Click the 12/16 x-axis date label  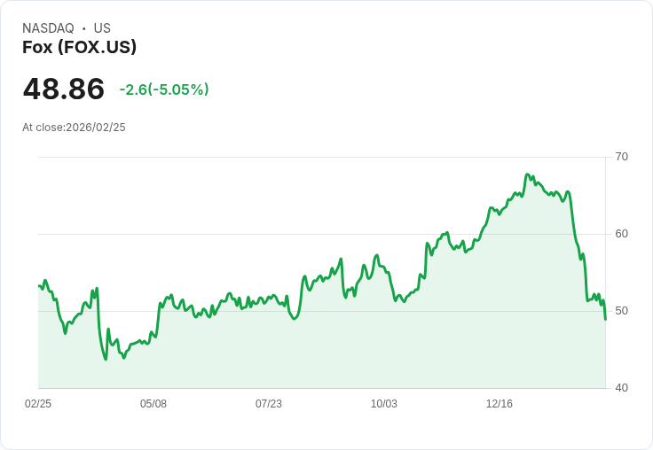(500, 404)
